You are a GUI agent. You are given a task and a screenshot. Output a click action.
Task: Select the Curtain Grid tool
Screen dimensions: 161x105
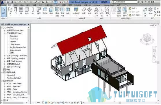click(x=62, y=12)
